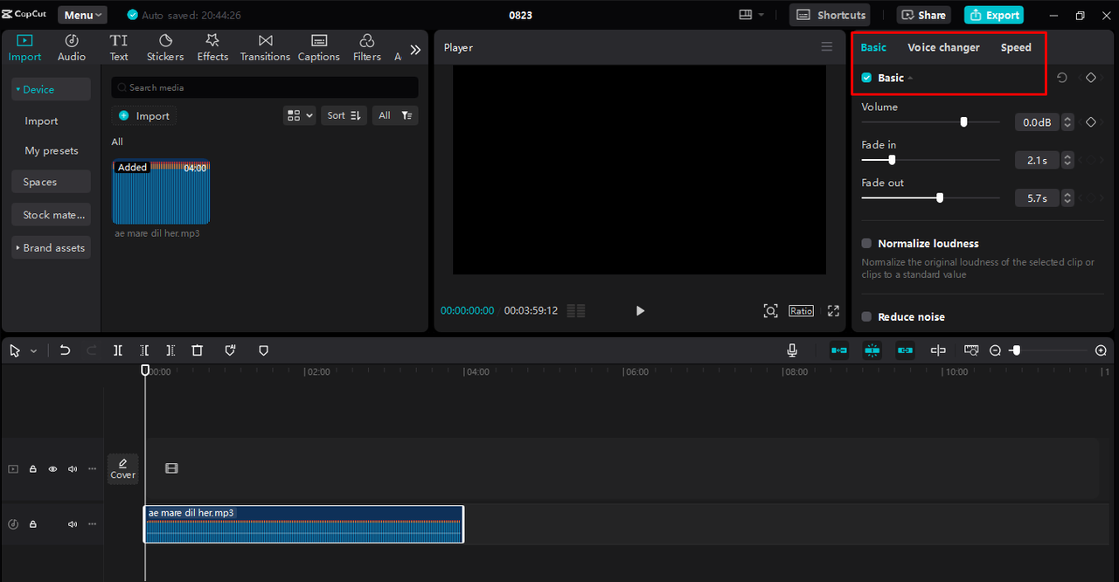Screen dimensions: 1119x582
Task: Click the Delete left split icon
Action: pos(144,350)
